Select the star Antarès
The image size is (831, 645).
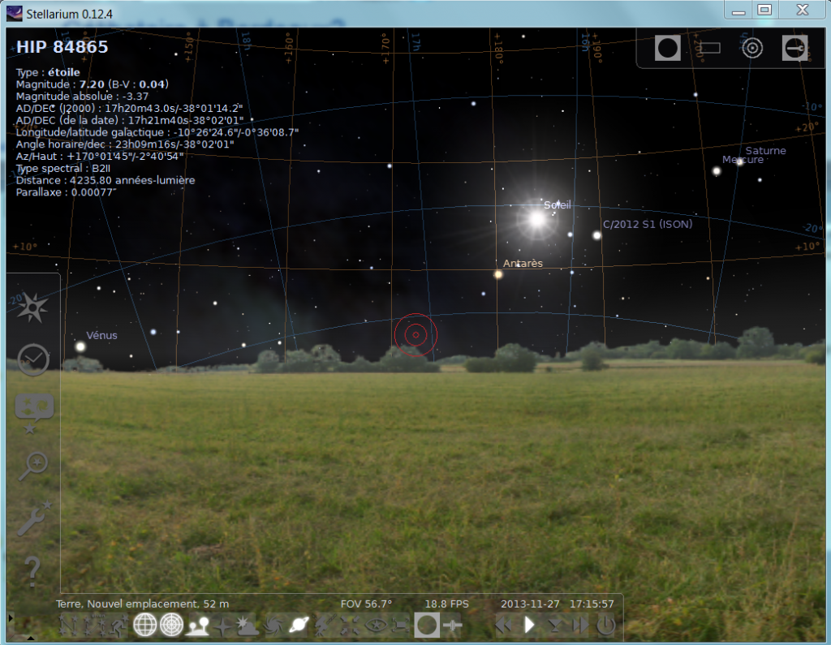498,274
